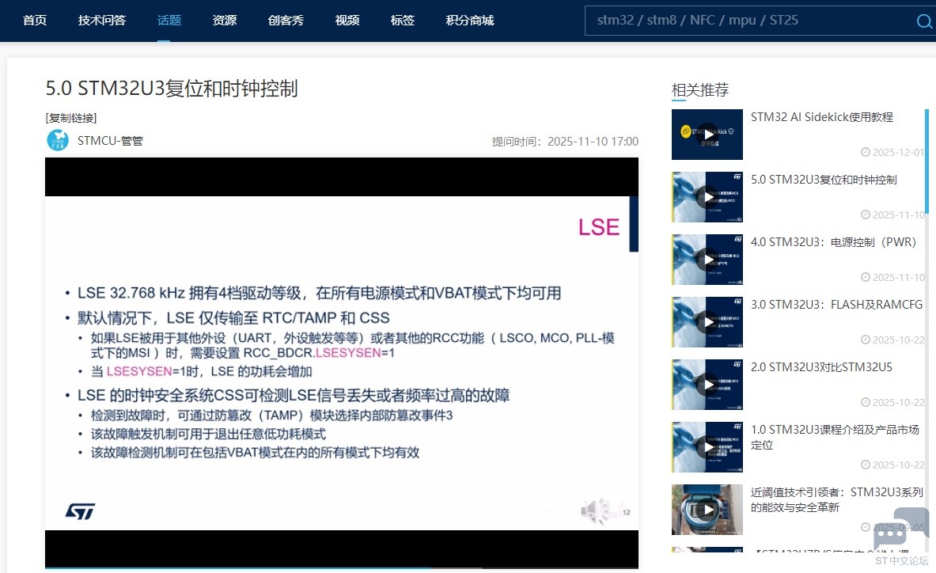The height and width of the screenshot is (573, 936).
Task: Open STMCU-管管 author profile link
Action: click(x=111, y=141)
